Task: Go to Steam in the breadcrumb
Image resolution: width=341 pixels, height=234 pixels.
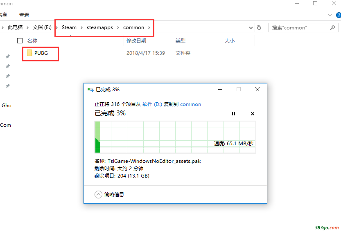Action: [x=69, y=27]
